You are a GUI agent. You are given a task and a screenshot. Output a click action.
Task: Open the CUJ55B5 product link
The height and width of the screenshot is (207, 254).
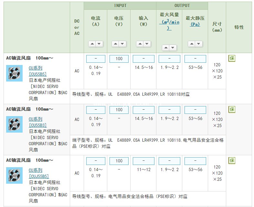pyautogui.click(x=39, y=176)
